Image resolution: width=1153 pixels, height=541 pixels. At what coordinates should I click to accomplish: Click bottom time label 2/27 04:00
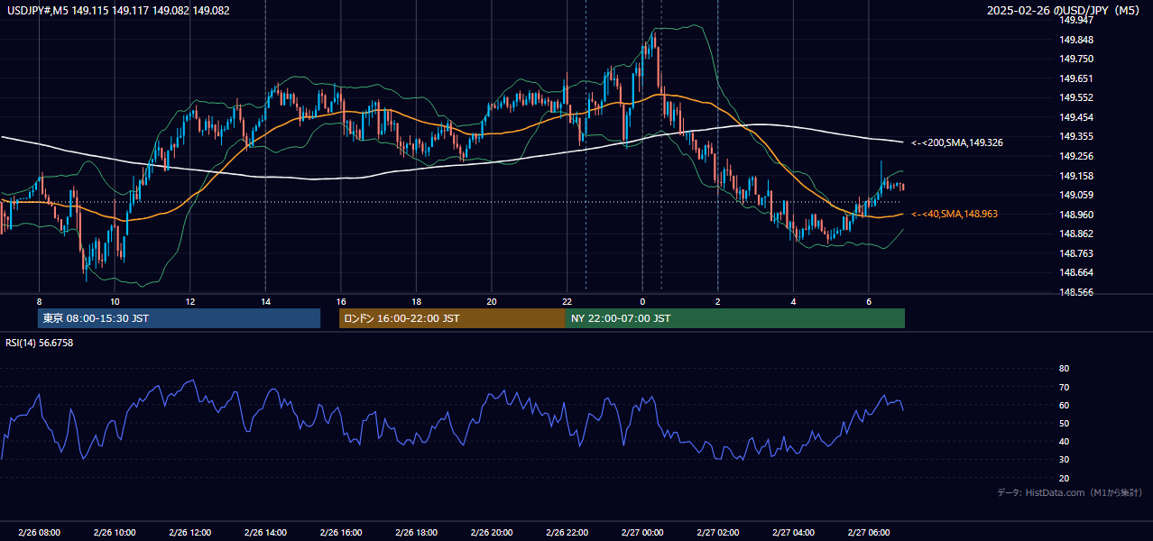[793, 533]
